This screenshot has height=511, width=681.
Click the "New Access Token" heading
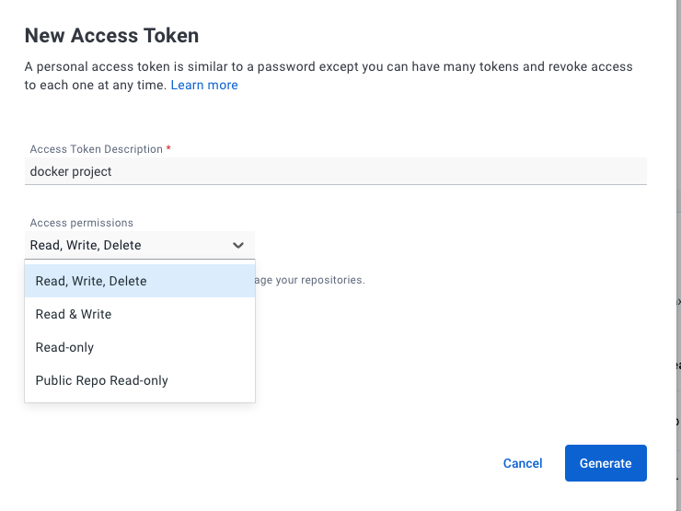pyautogui.click(x=111, y=36)
